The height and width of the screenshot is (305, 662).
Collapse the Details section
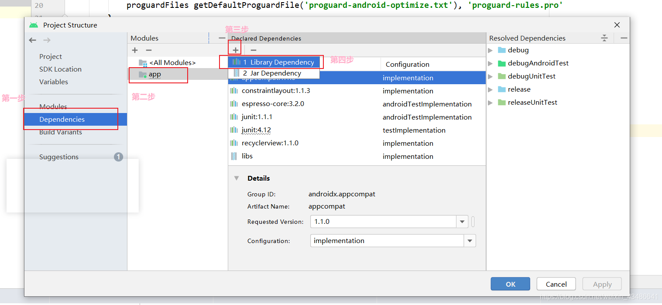pos(237,178)
